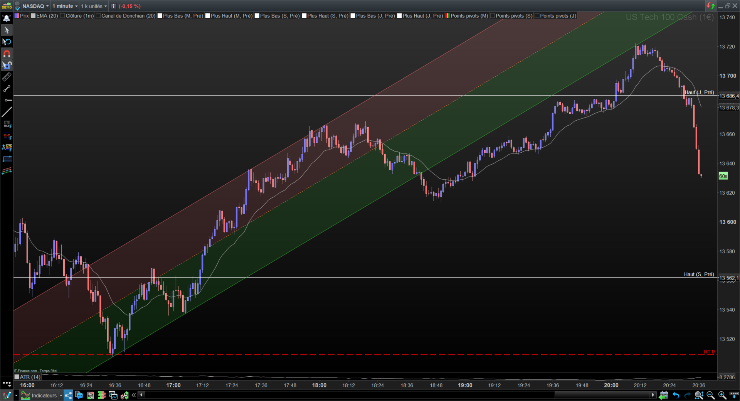The image size is (740, 401).
Task: Expand the Indicateurs dropdown arrow
Action: 61,396
